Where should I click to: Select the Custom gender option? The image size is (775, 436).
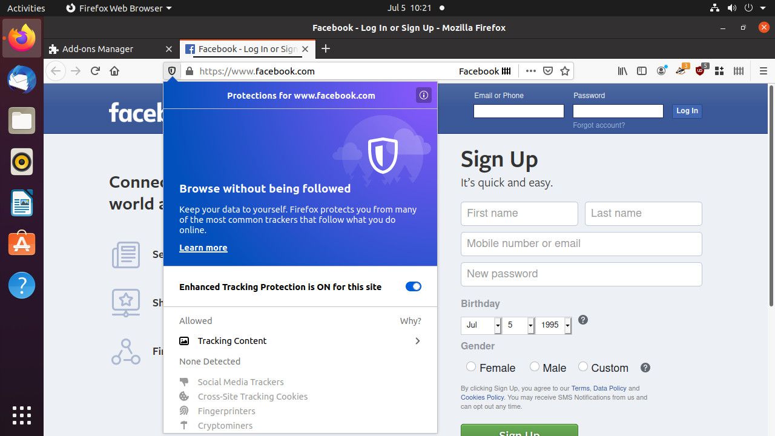[x=583, y=366]
